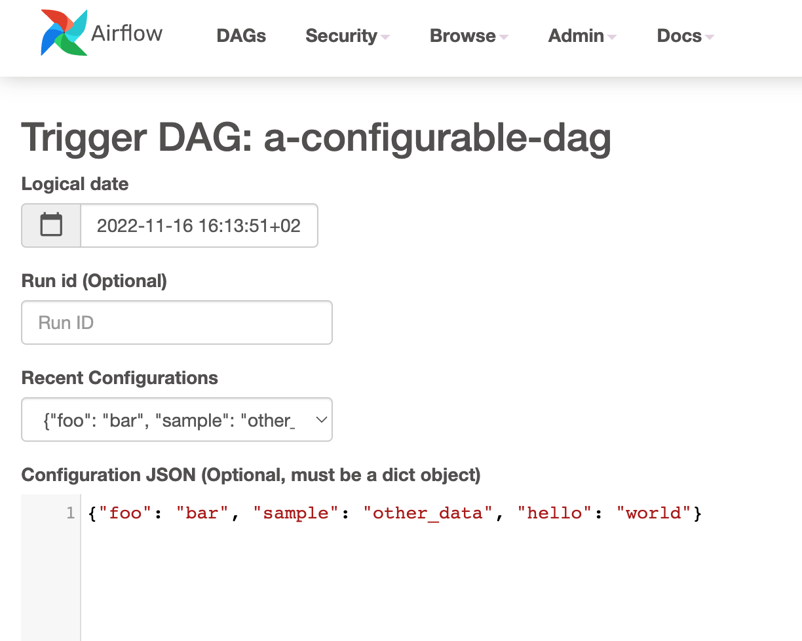Viewport: 802px width, 641px height.
Task: Navigate to the DAGs page
Action: [x=241, y=36]
